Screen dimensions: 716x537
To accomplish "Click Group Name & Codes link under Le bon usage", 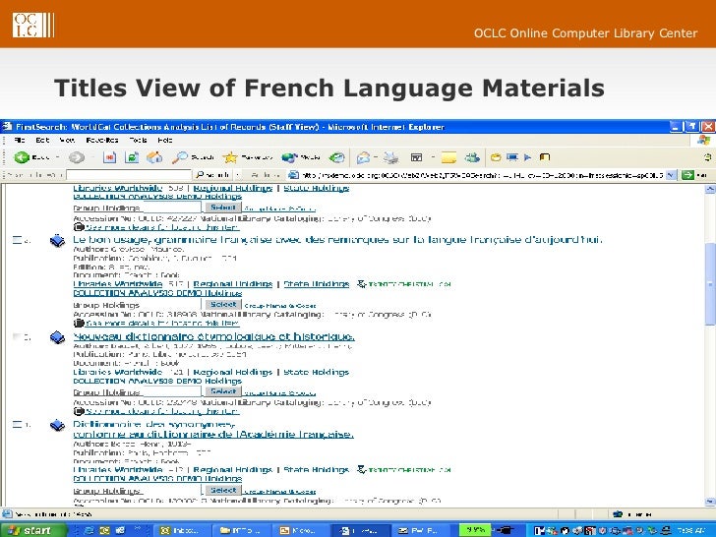I will (x=280, y=306).
